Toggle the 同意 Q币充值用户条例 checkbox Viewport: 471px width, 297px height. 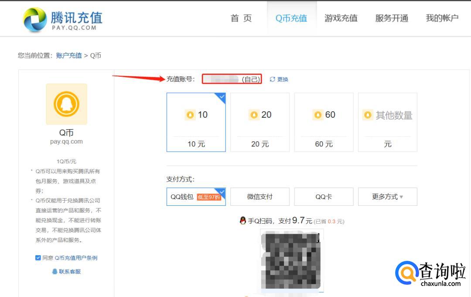38,258
